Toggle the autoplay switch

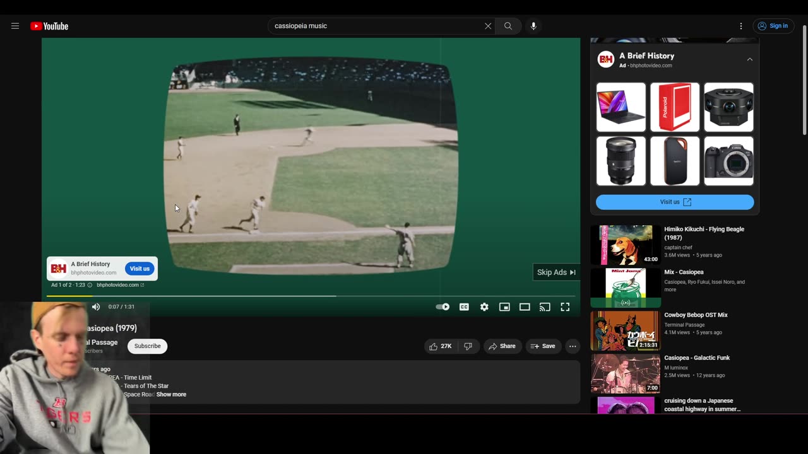point(443,307)
